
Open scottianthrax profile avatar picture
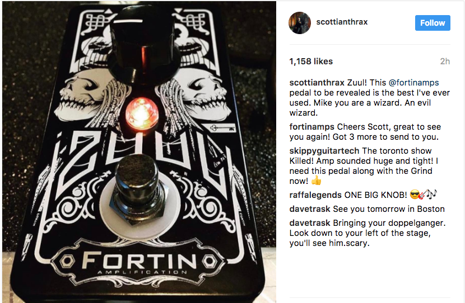300,23
